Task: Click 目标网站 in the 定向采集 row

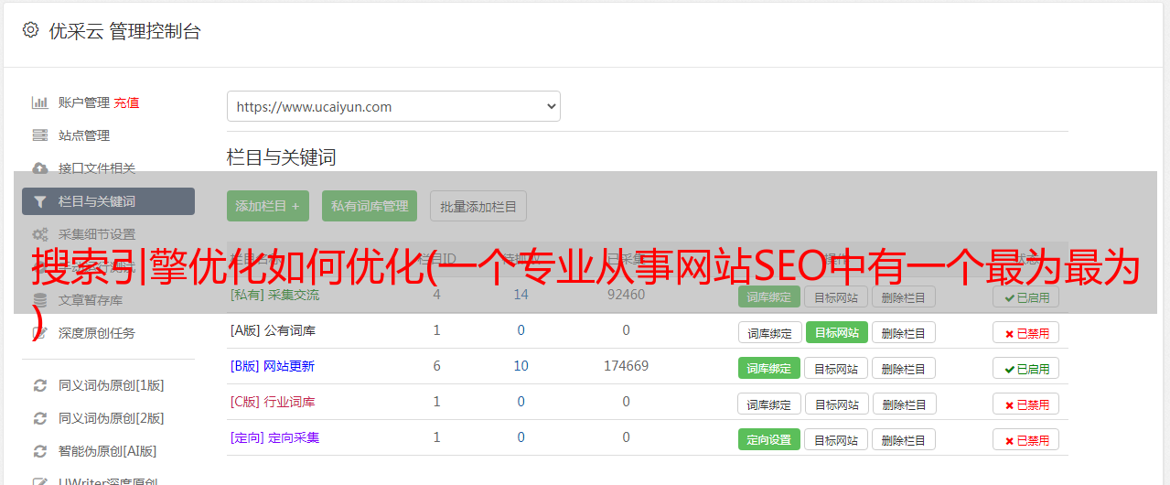Action: [836, 439]
